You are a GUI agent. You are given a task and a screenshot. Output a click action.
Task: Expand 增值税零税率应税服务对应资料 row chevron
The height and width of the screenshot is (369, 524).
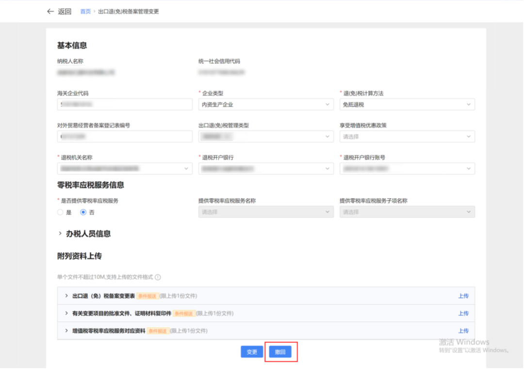[66, 331]
